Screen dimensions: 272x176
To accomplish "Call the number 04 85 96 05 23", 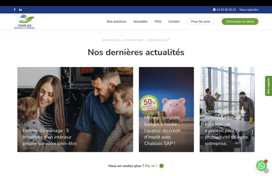I will [226, 10].
